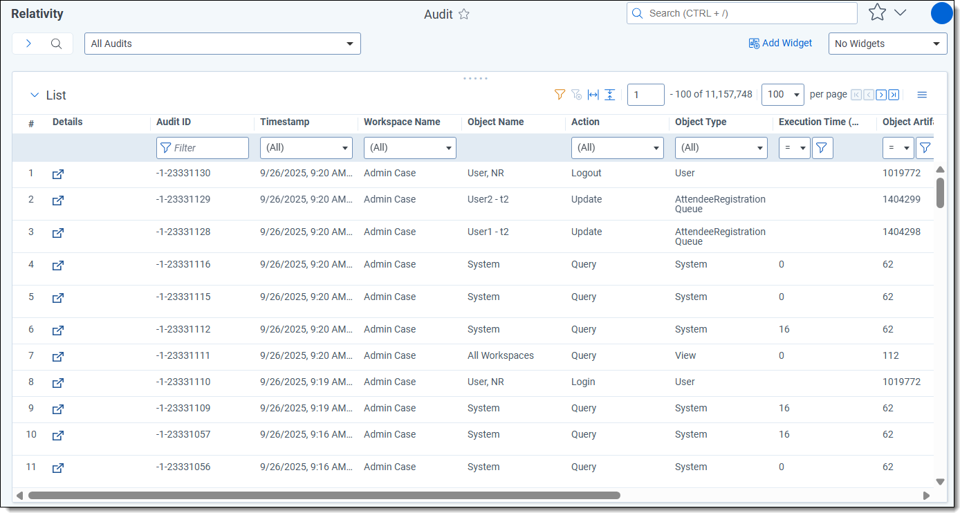The width and height of the screenshot is (960, 513).
Task: Toggle the orange show filters icon
Action: tap(560, 95)
